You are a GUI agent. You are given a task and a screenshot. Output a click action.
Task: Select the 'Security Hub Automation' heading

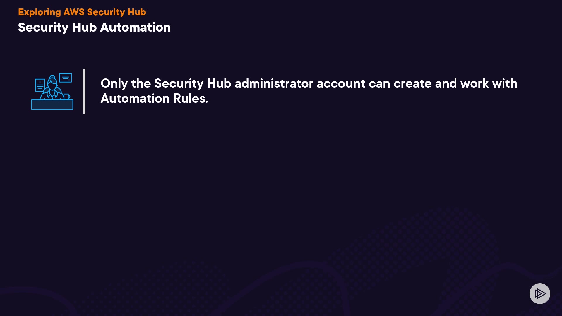click(94, 27)
